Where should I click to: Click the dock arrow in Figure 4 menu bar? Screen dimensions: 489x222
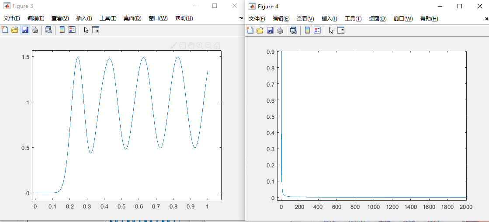pos(486,19)
